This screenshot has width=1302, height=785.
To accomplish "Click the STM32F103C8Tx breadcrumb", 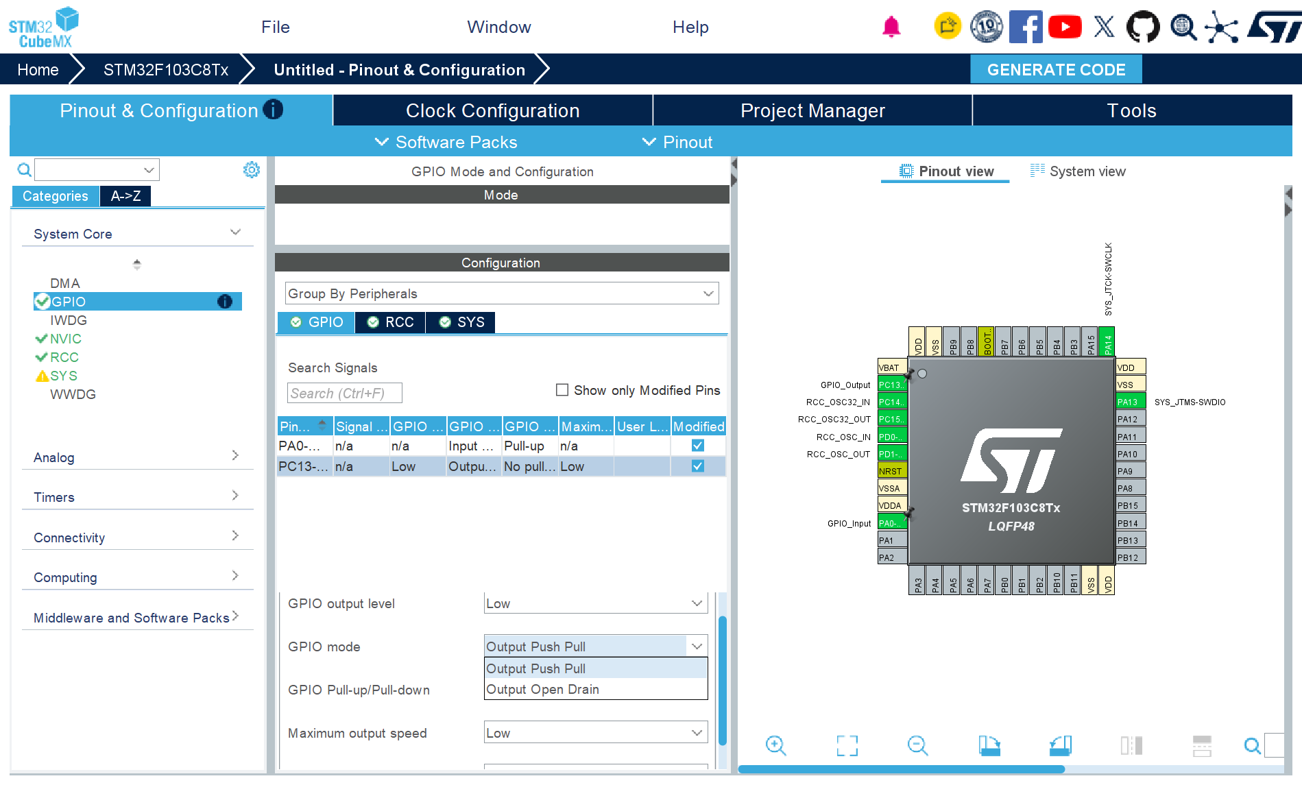I will [166, 69].
